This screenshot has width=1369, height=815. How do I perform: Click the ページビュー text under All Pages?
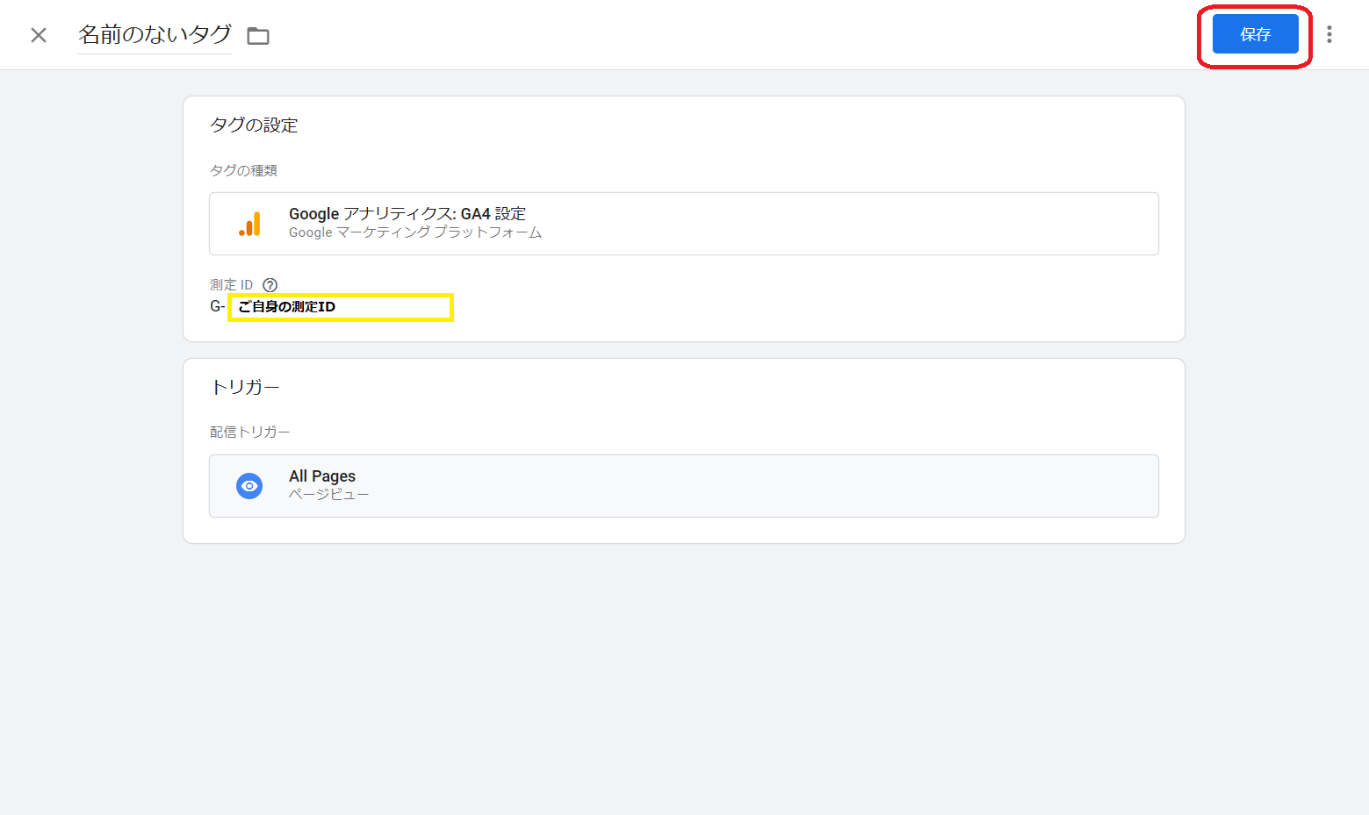pos(328,495)
